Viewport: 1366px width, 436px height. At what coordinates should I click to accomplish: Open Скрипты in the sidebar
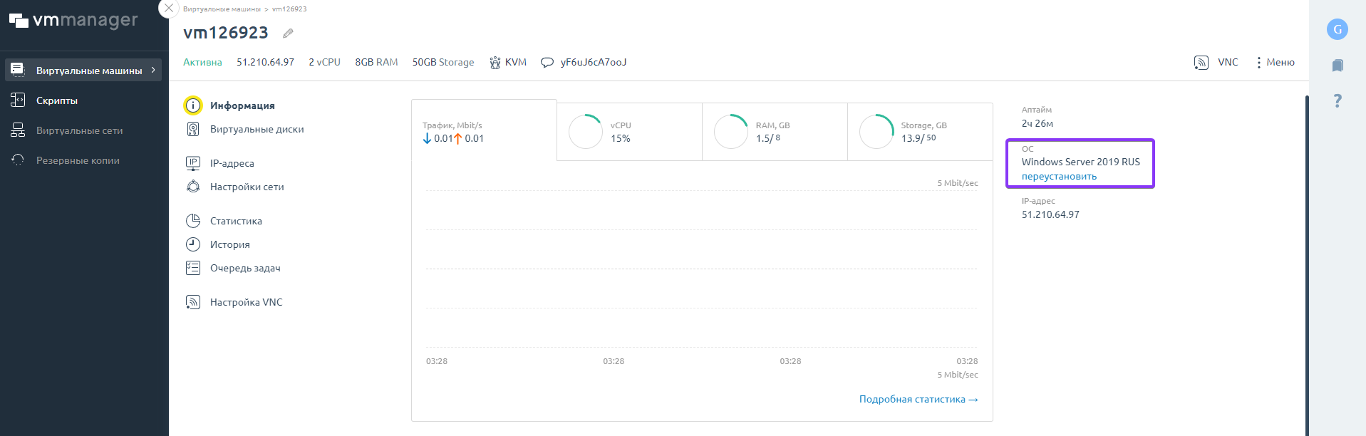pos(57,100)
